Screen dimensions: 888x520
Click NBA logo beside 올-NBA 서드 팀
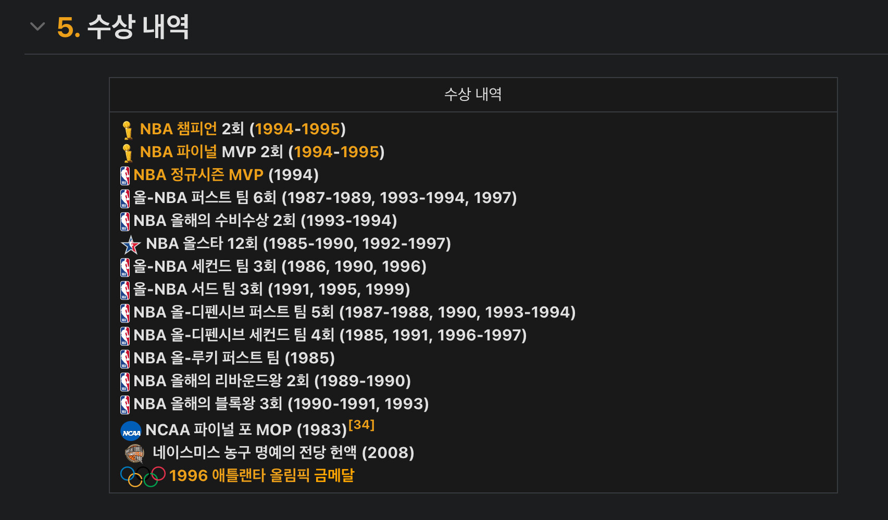(125, 290)
